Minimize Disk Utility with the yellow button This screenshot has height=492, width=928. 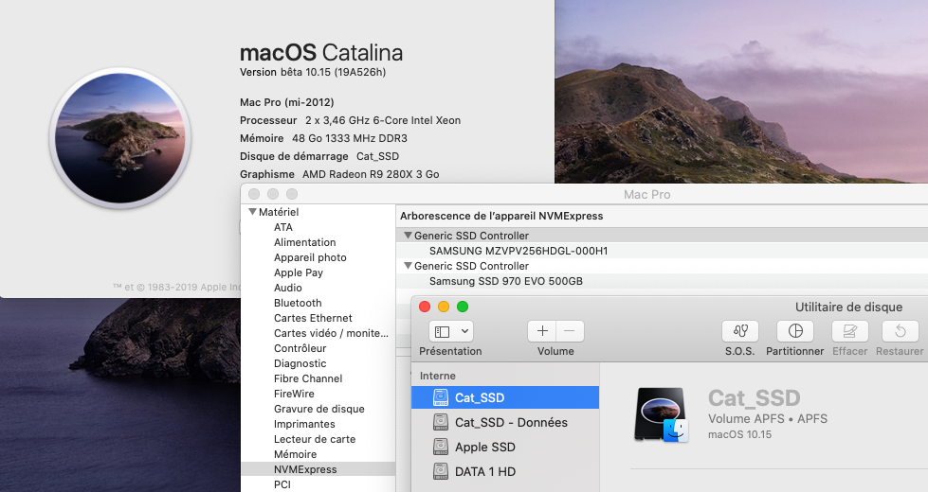tap(444, 307)
